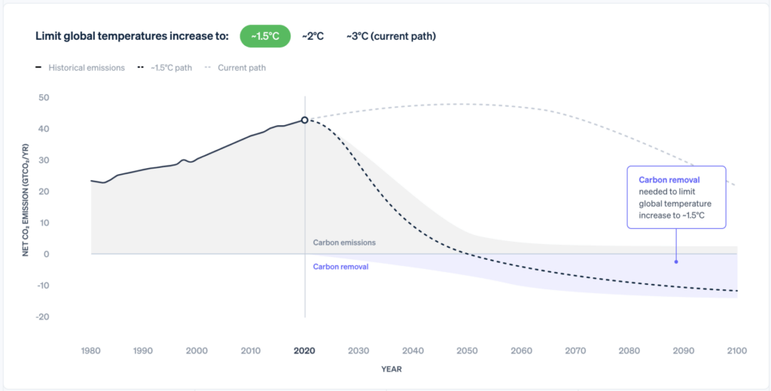Choose the ~3°C (current path) scenario
771x391 pixels.
(391, 36)
